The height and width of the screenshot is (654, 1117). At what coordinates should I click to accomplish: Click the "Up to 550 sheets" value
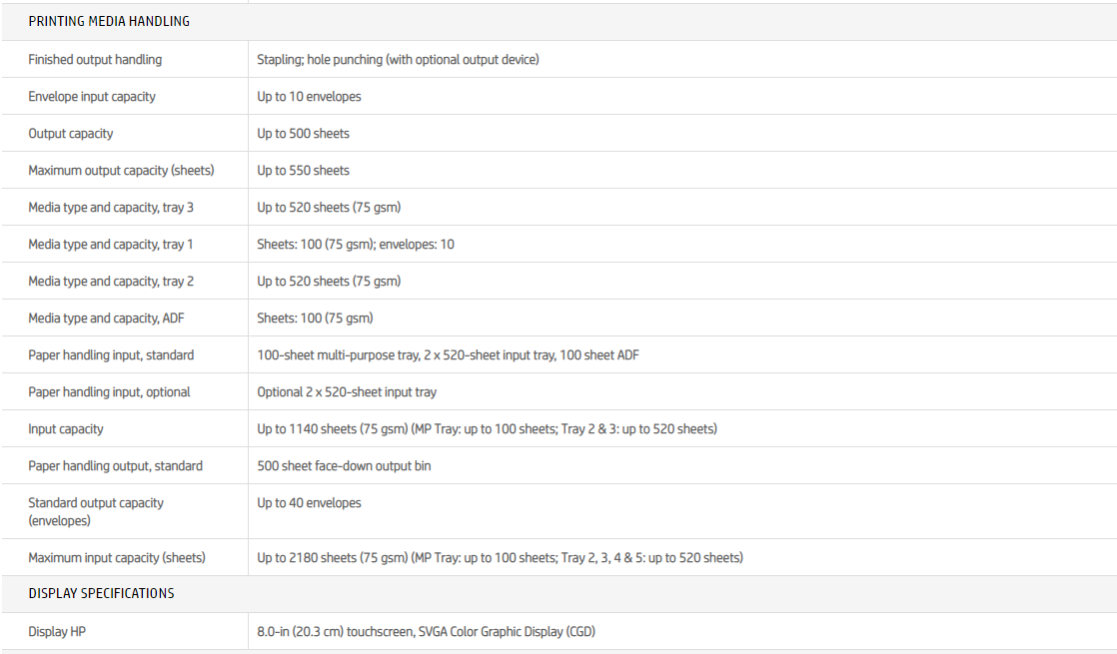point(303,171)
